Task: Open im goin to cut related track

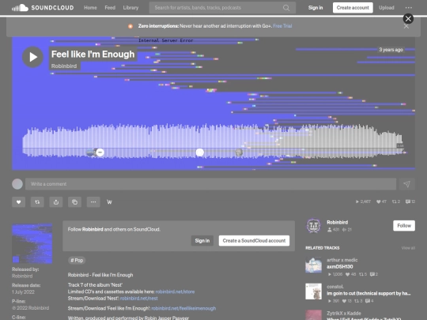Action: click(368, 293)
